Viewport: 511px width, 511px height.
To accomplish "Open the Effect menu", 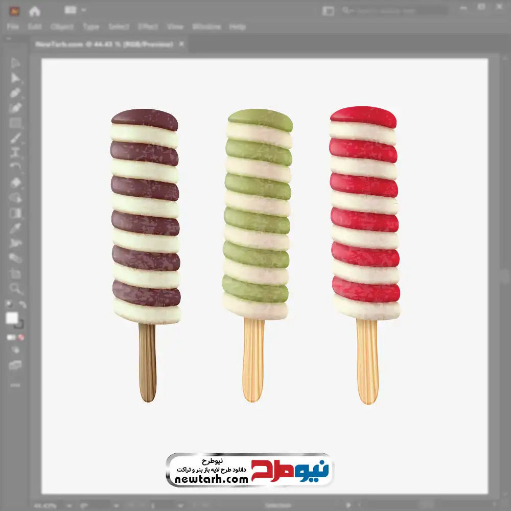I will 148,27.
